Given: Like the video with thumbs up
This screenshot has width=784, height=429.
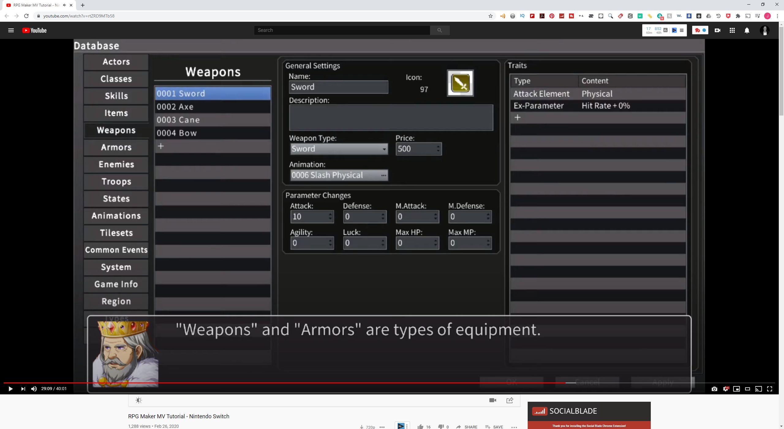Looking at the screenshot, I should tap(421, 427).
